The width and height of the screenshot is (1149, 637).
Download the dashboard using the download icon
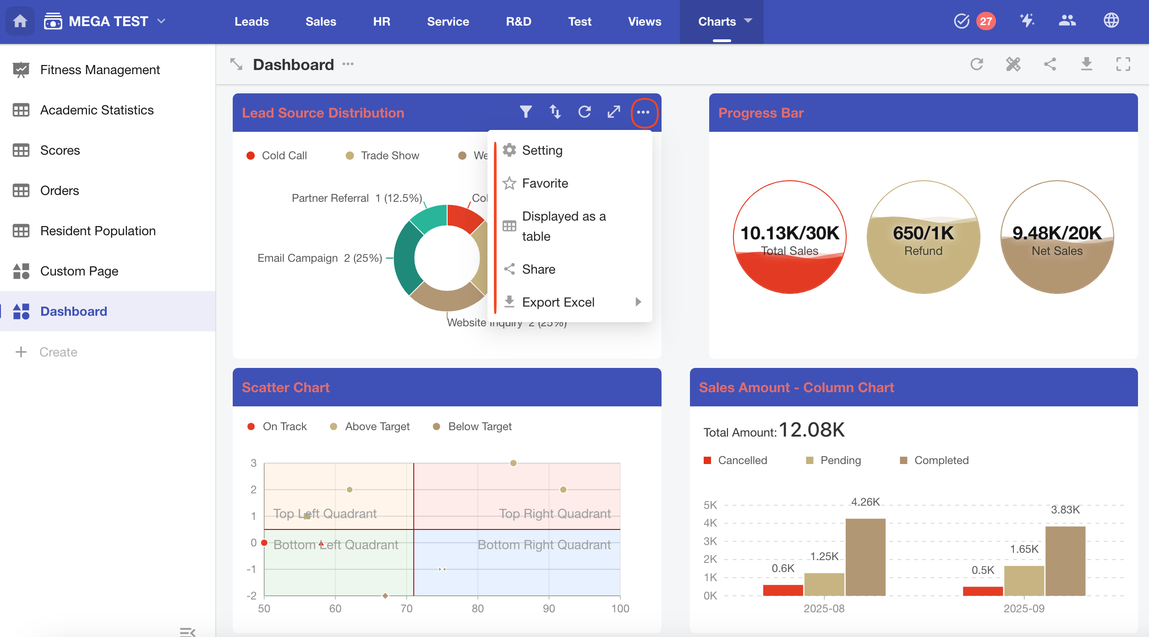coord(1087,64)
